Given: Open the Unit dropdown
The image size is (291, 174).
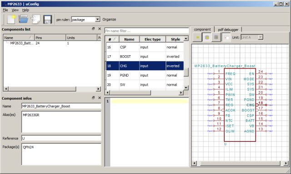Looking at the screenshot, I should 261,37.
